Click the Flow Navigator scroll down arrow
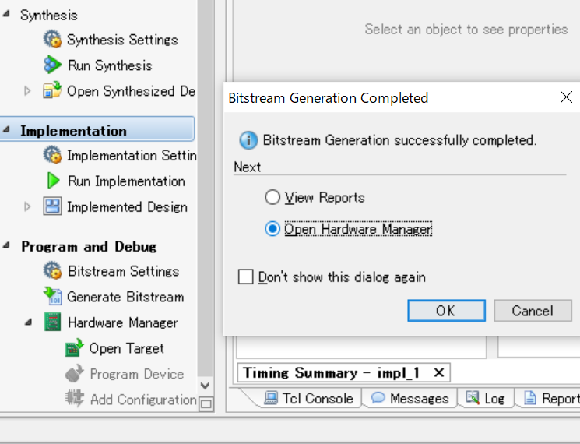The height and width of the screenshot is (444, 580). pos(206,386)
